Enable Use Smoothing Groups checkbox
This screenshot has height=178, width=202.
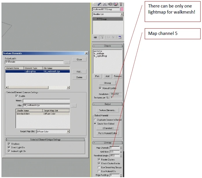(x=99, y=167)
